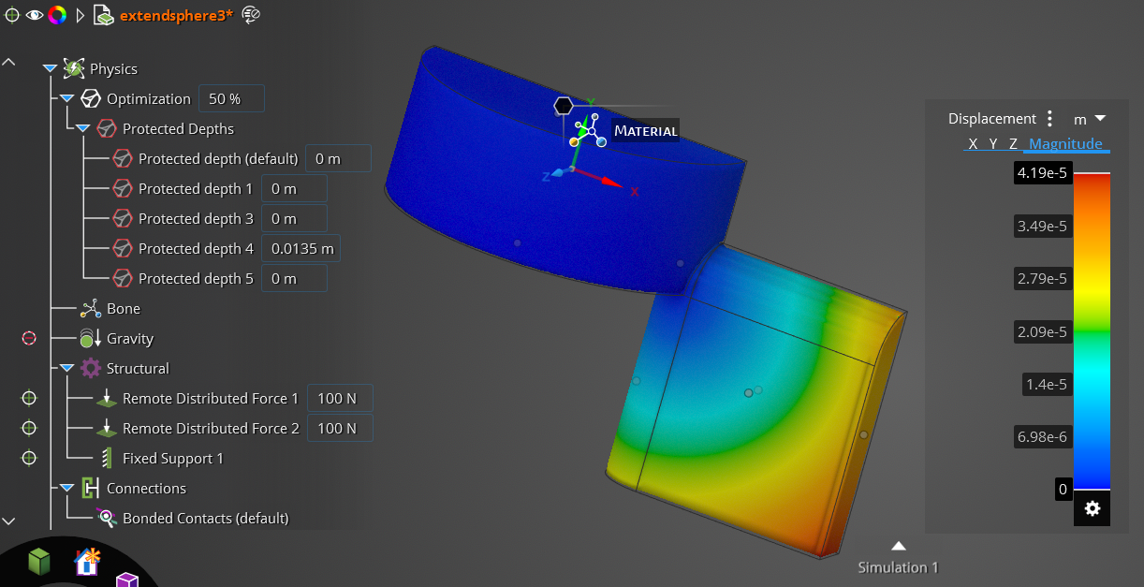Collapse the Protected Depths node
1144x587 pixels.
(x=82, y=128)
